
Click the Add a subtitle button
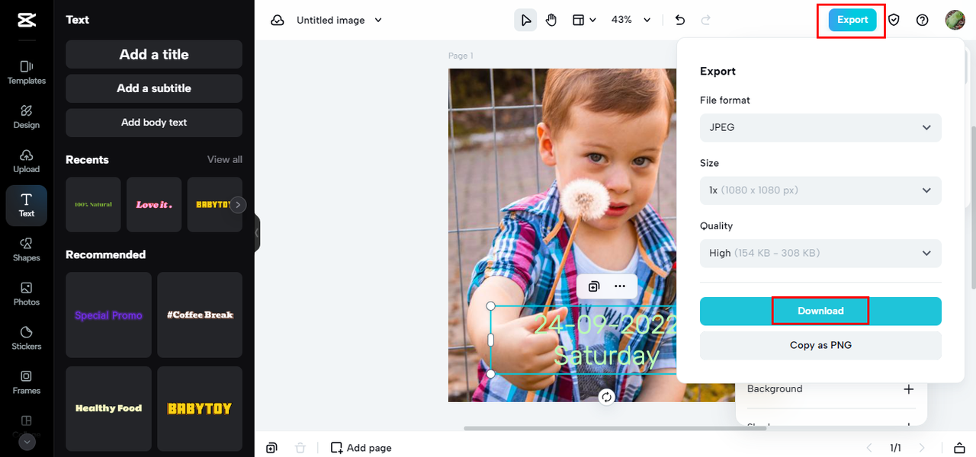click(x=154, y=88)
